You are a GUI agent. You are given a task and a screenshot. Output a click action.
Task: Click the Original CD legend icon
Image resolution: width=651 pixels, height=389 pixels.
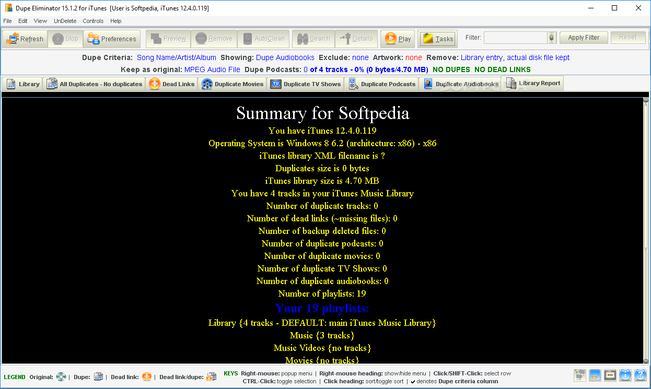[x=62, y=376]
